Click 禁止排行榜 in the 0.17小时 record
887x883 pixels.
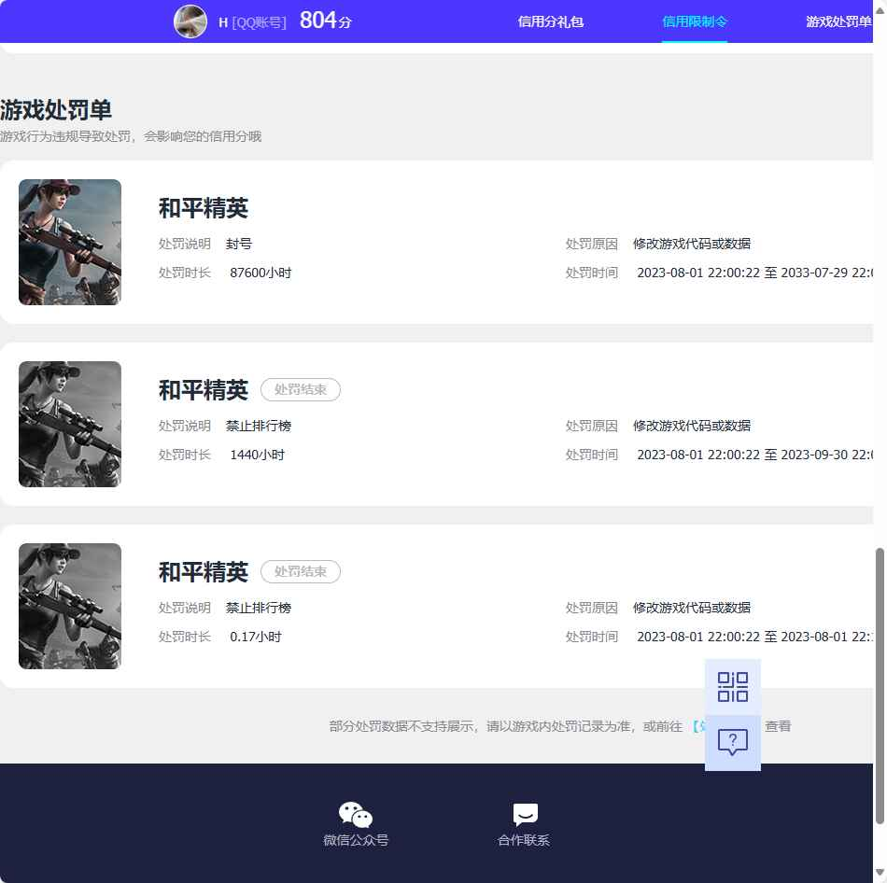258,608
